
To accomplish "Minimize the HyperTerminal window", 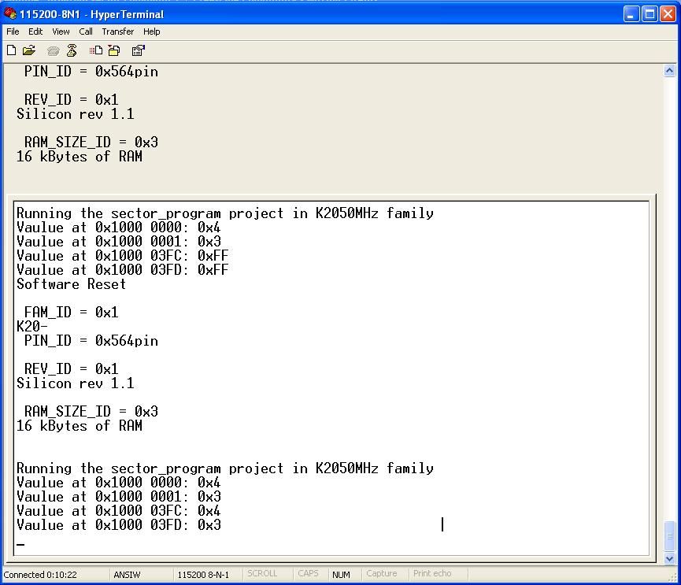I will [x=631, y=14].
